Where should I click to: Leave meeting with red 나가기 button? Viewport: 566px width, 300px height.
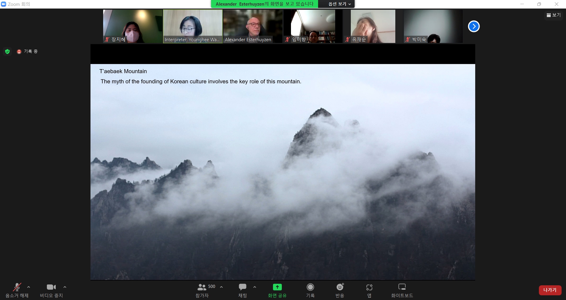(550, 290)
